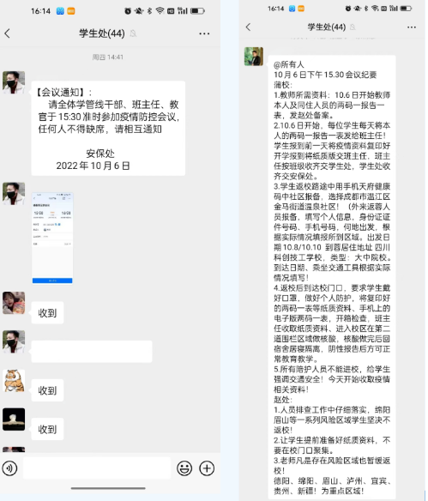Open the shared screenshot image thumbnail
This screenshot has width=428, height=501.
point(52,238)
